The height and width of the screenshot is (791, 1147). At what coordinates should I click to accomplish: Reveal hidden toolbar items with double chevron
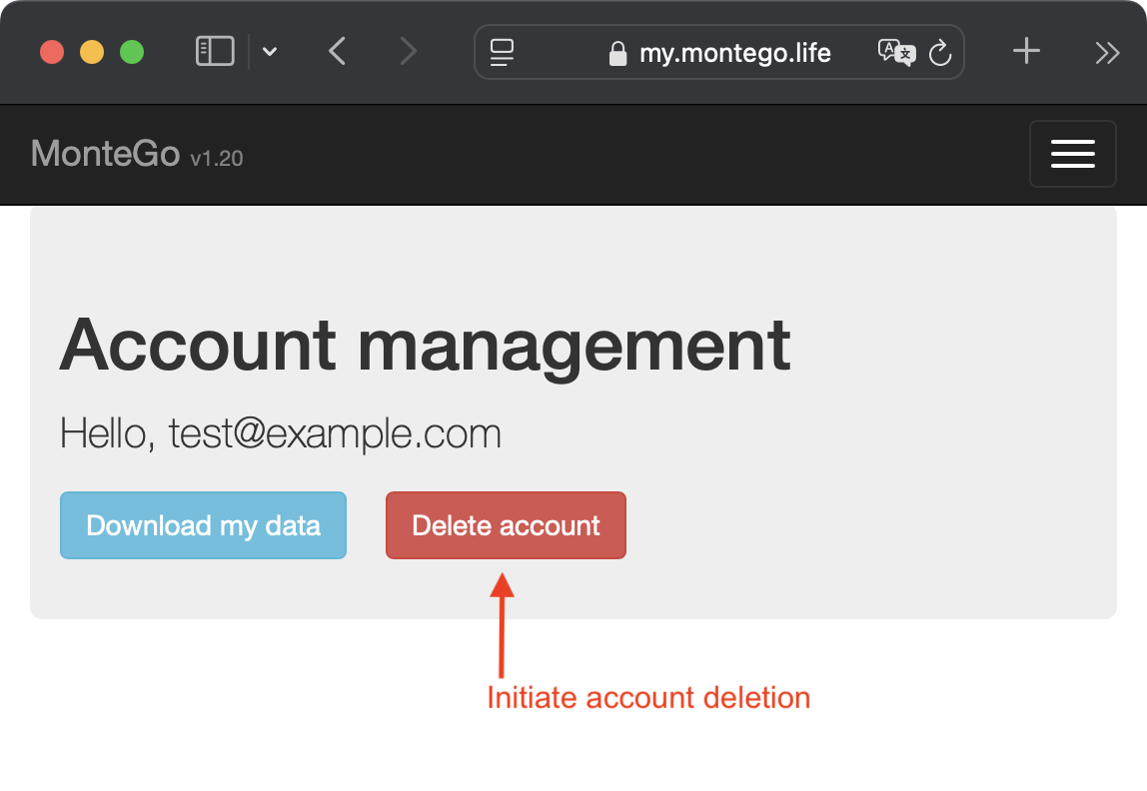tap(1106, 51)
